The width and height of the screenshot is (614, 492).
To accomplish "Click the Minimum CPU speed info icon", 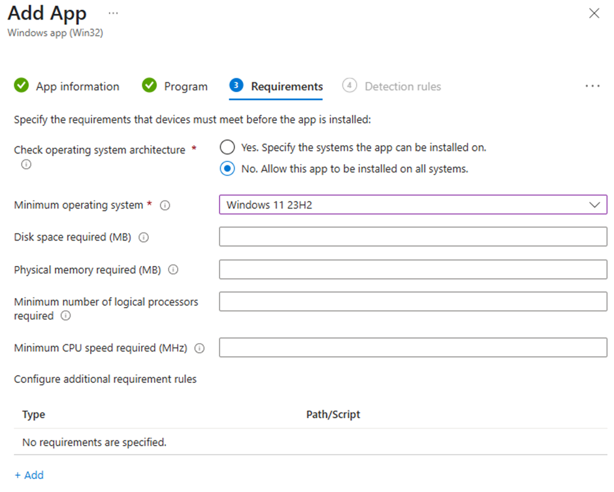I will pyautogui.click(x=199, y=348).
